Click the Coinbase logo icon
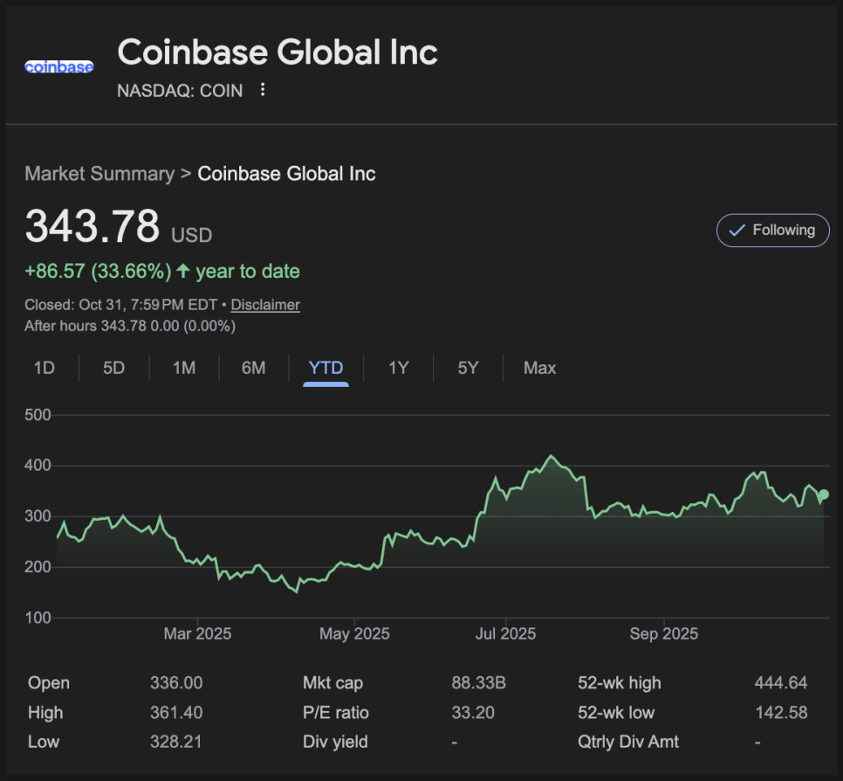843x781 pixels. click(x=58, y=66)
